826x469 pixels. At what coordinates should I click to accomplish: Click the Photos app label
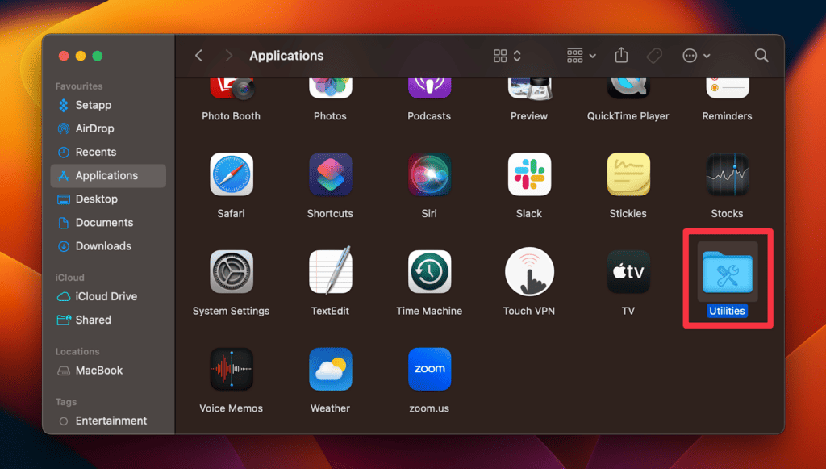tap(330, 116)
